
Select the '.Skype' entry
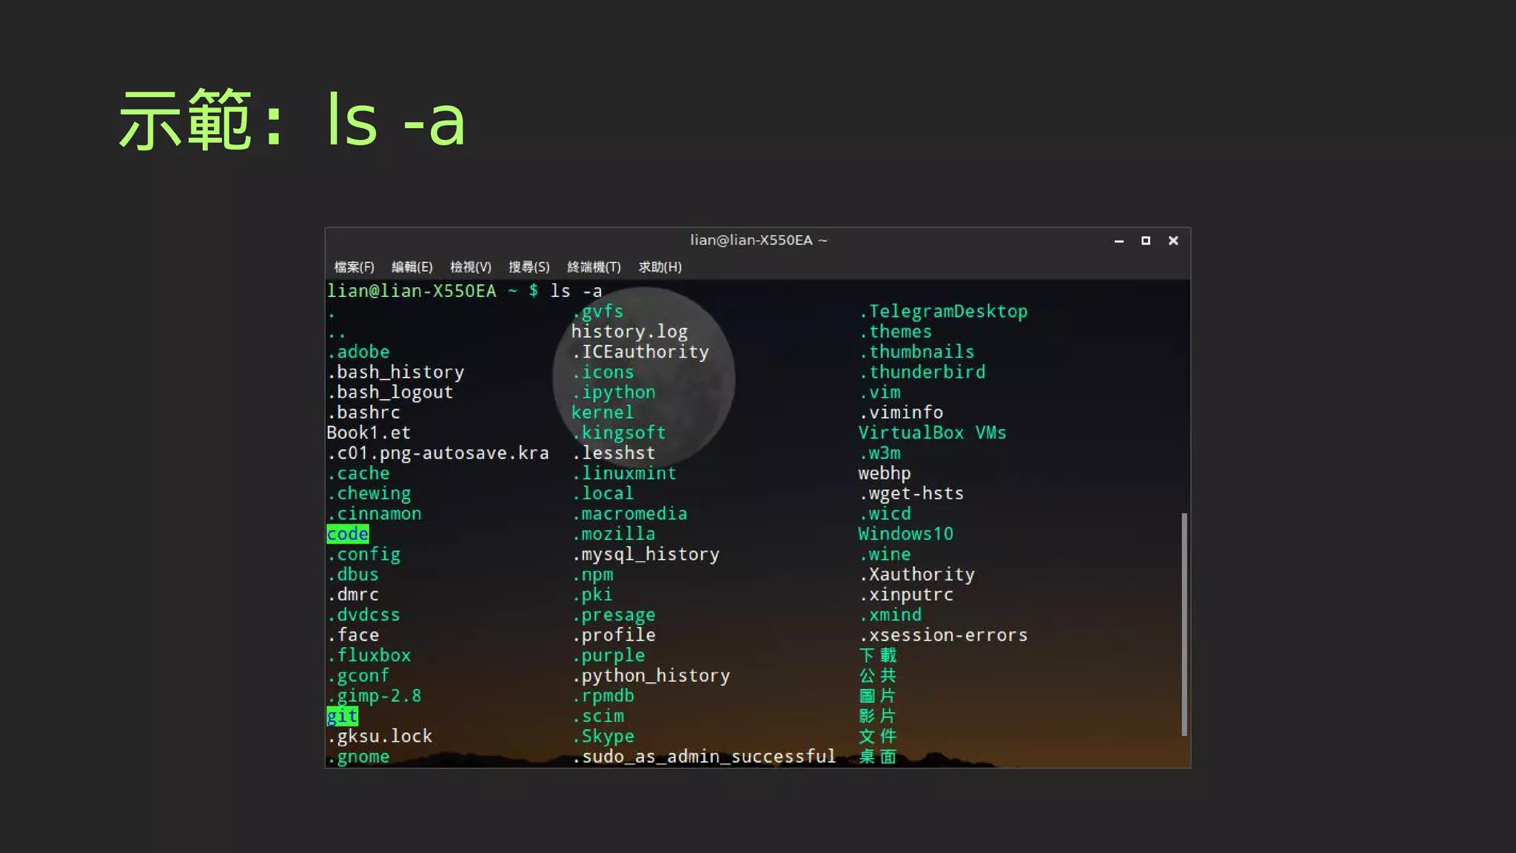(x=603, y=736)
